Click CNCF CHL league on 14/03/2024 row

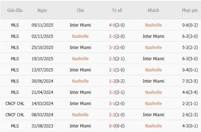tap(15, 104)
